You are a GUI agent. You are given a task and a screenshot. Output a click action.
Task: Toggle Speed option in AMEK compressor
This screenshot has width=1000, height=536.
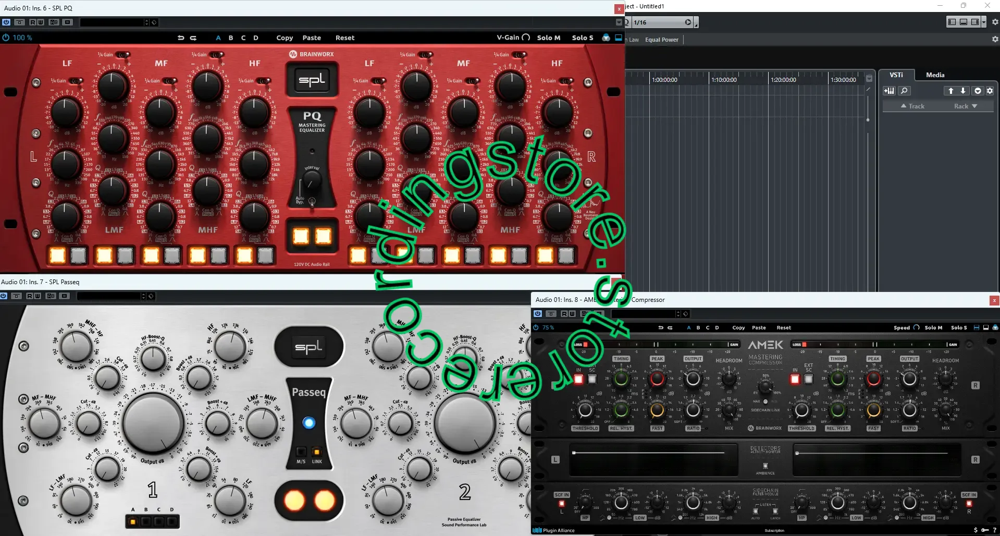point(906,327)
